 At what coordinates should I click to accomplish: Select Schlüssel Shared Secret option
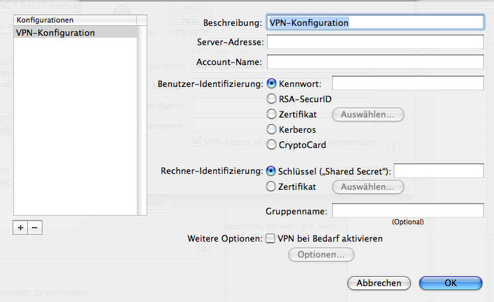tap(271, 171)
